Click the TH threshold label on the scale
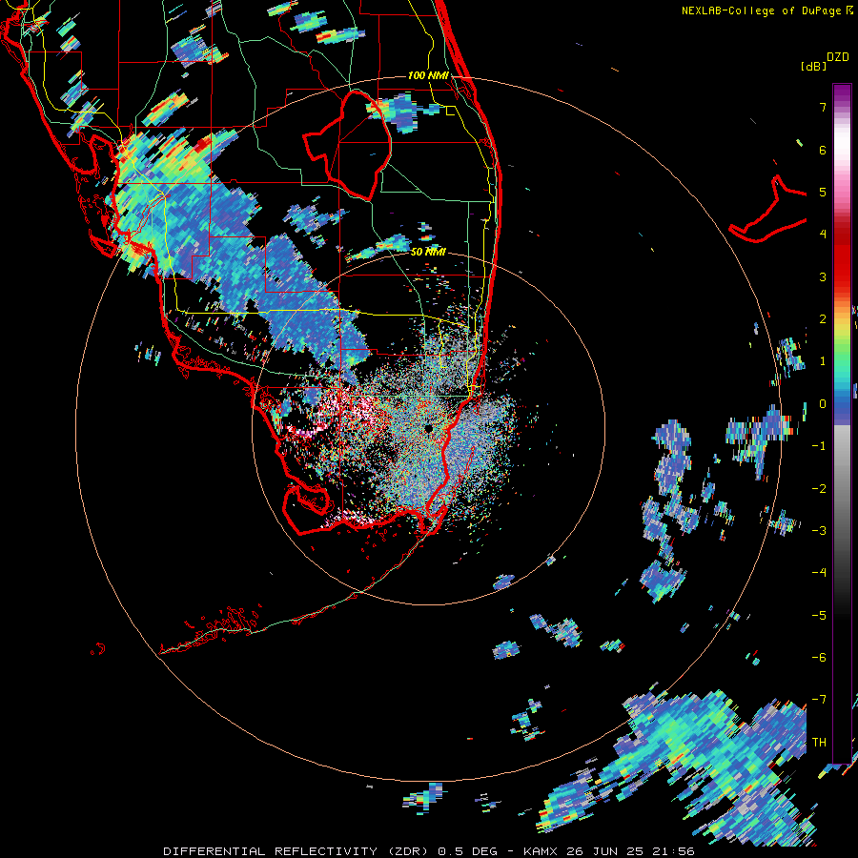The width and height of the screenshot is (858, 858). 819,742
